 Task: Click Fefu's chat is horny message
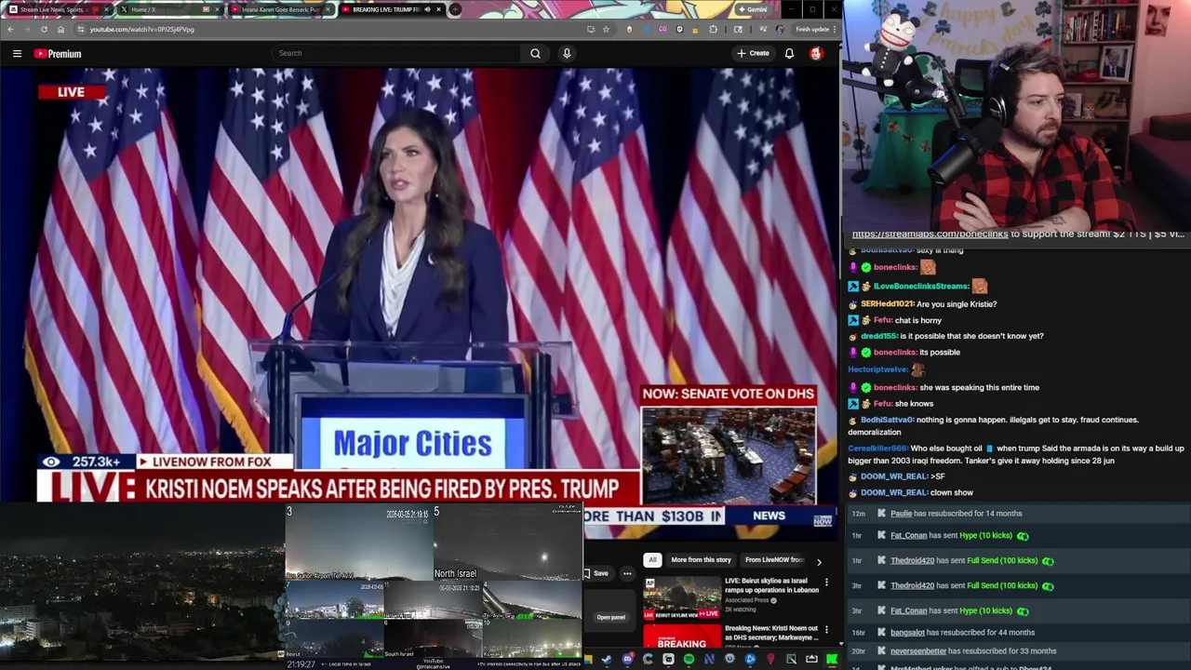pyautogui.click(x=917, y=321)
